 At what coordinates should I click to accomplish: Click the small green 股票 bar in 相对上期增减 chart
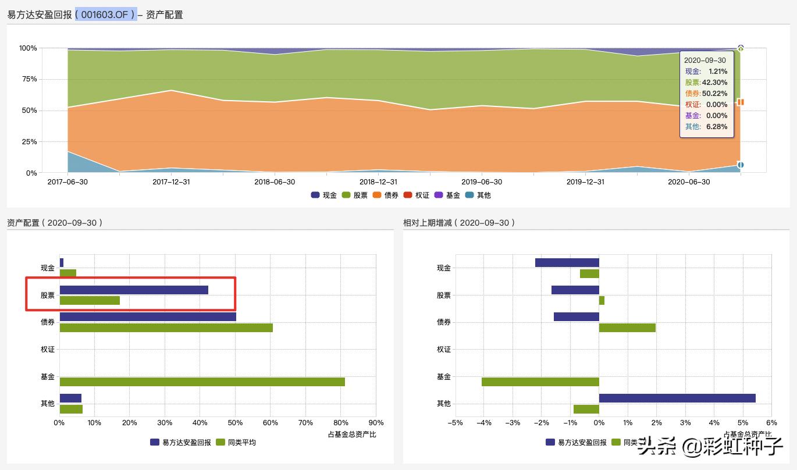[x=602, y=300]
